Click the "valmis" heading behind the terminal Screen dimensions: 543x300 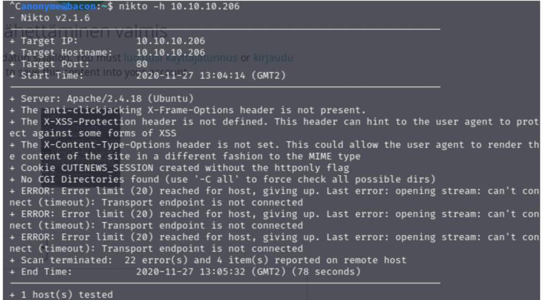(x=140, y=31)
